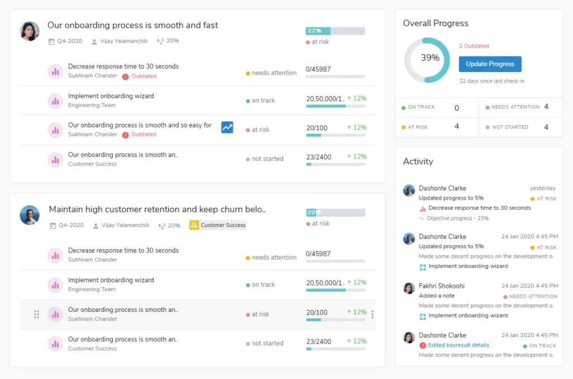The image size is (573, 379).
Task: Click Fakhri Shokoohi's avatar in Activity
Action: pyautogui.click(x=409, y=288)
